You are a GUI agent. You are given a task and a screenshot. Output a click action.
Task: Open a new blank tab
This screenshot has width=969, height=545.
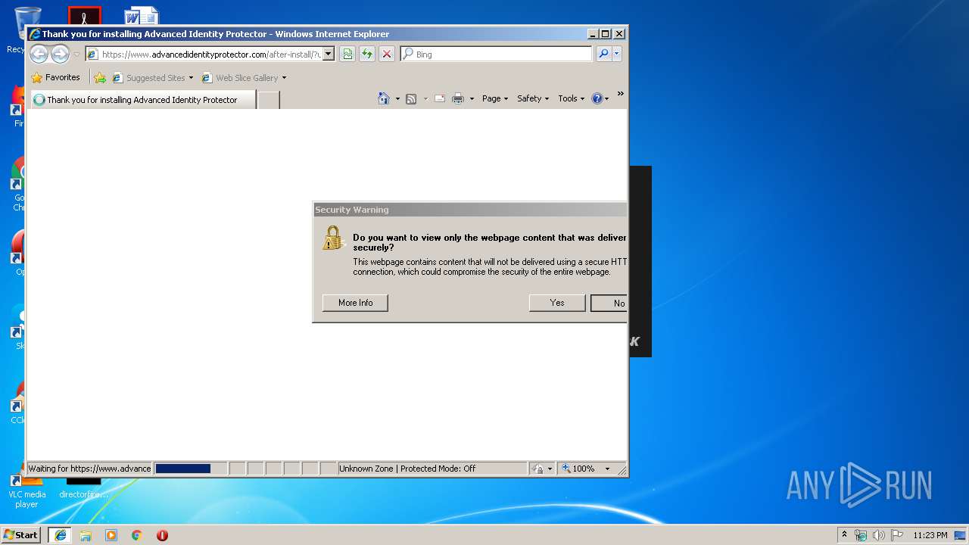[x=269, y=100]
